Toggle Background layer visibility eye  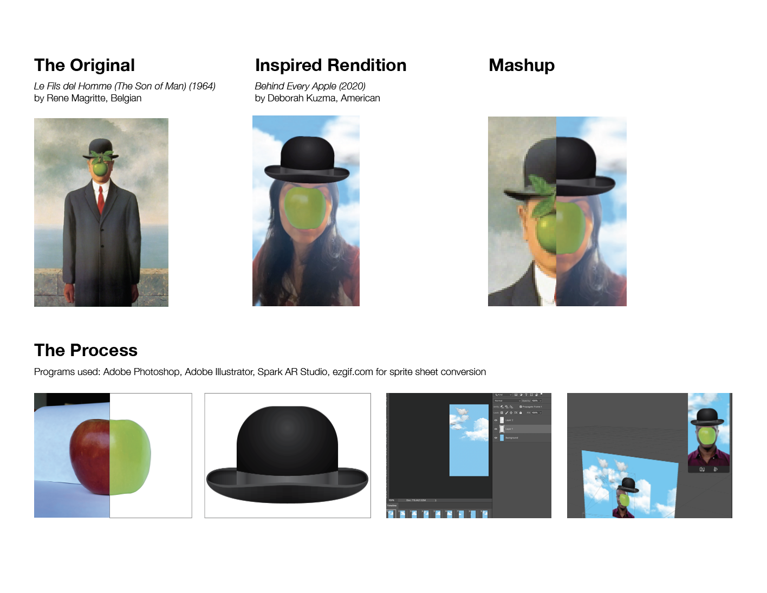(496, 437)
